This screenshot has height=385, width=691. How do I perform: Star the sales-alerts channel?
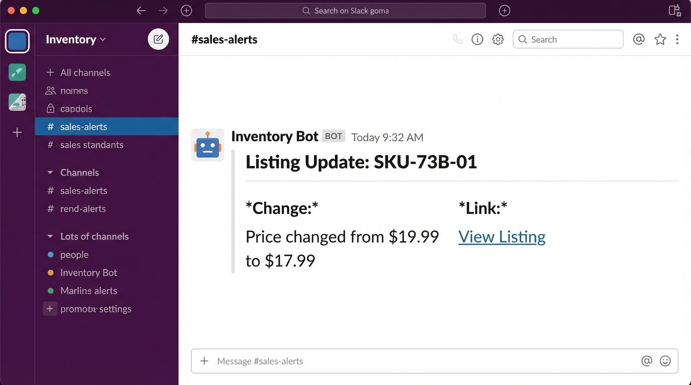[660, 39]
